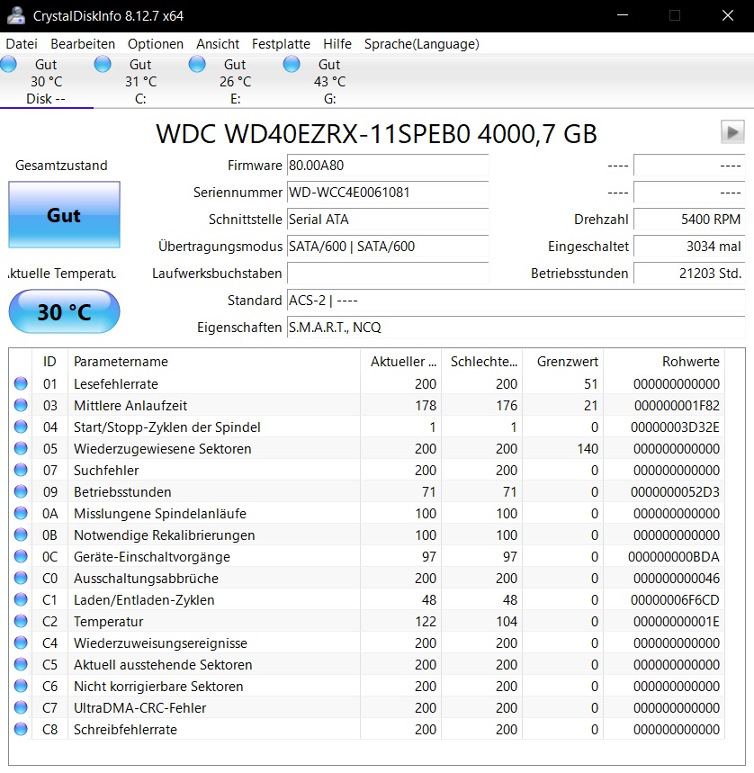Click the Firmware field 80.00A80

click(388, 166)
